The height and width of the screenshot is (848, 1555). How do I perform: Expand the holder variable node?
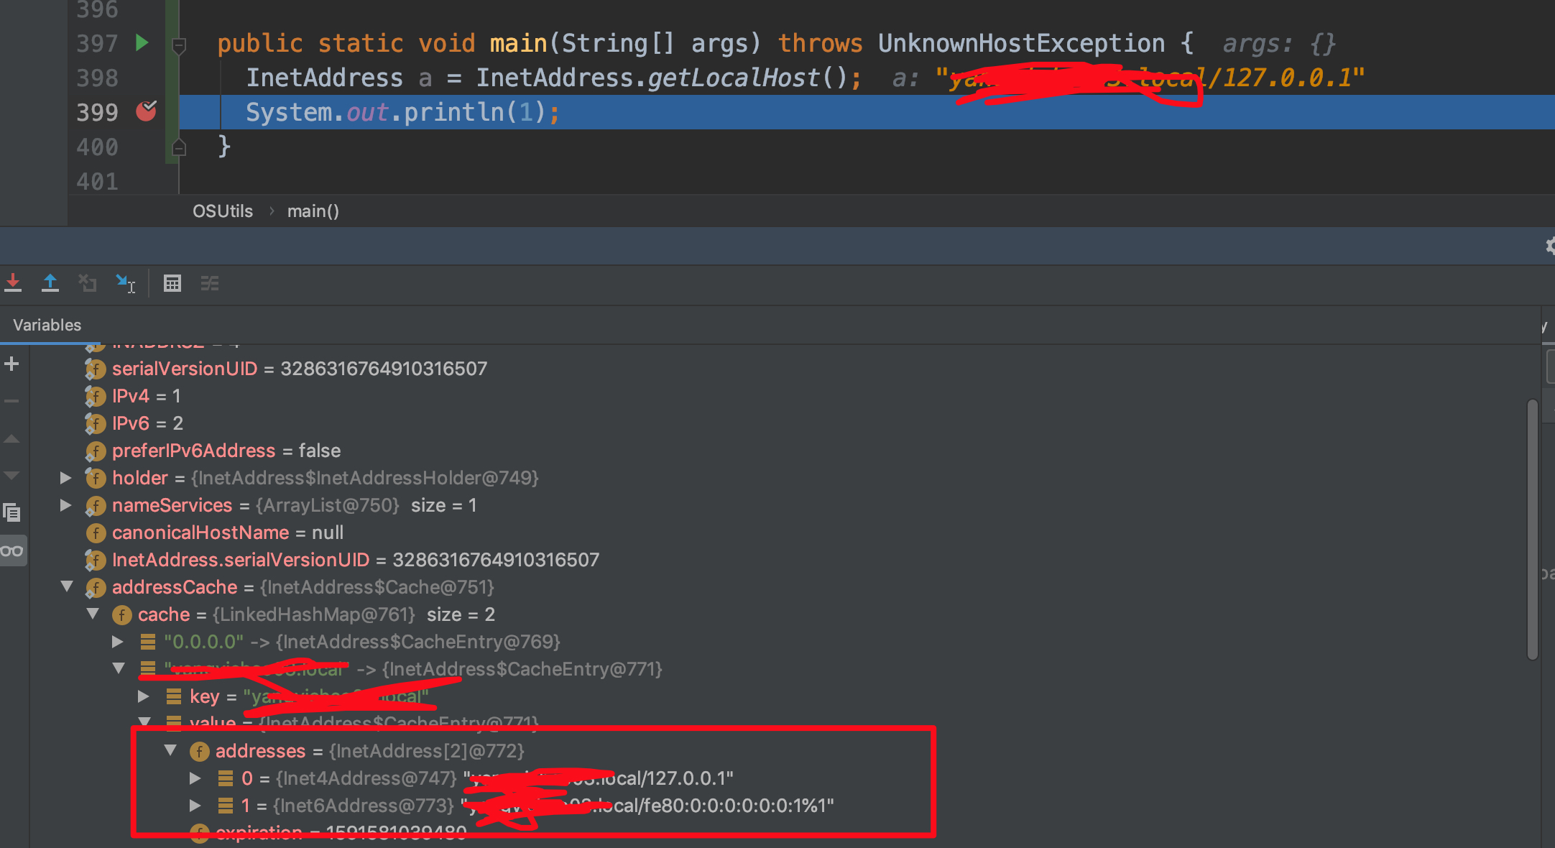click(x=65, y=478)
